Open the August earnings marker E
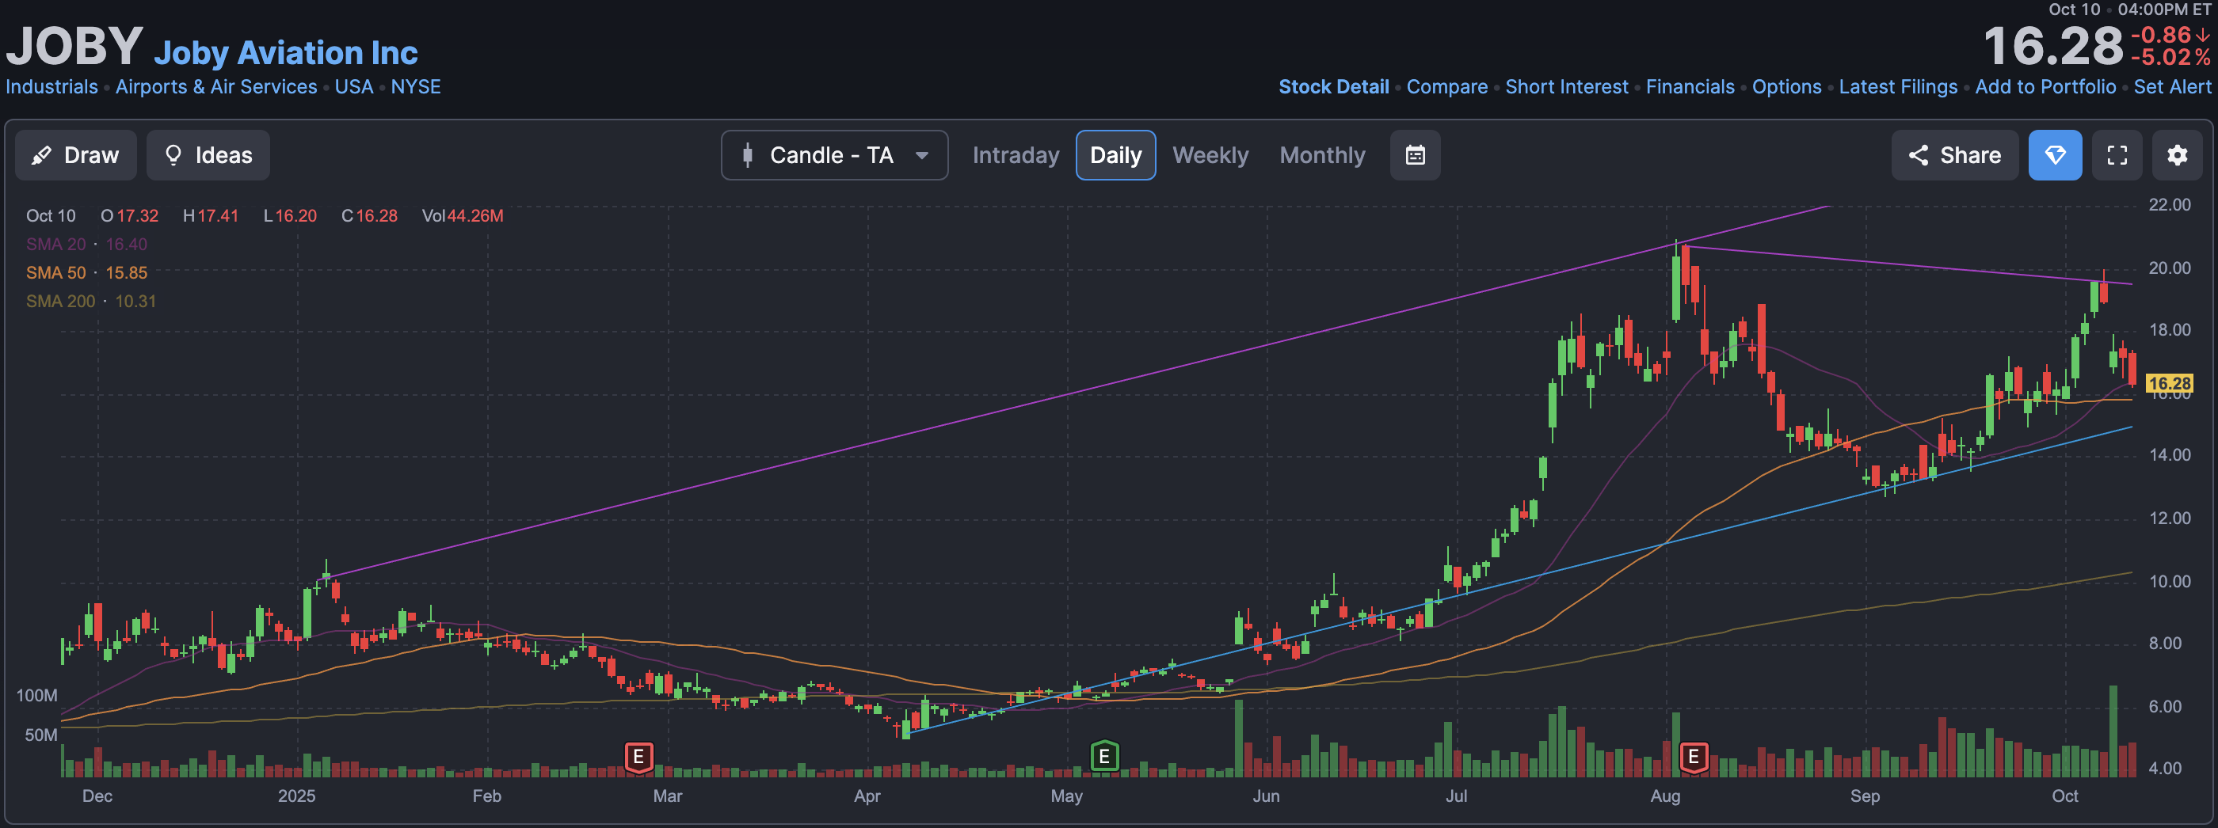This screenshot has width=2218, height=828. (x=1693, y=758)
